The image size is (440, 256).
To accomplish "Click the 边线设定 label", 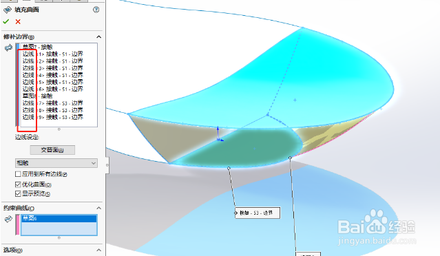I will tap(27, 137).
